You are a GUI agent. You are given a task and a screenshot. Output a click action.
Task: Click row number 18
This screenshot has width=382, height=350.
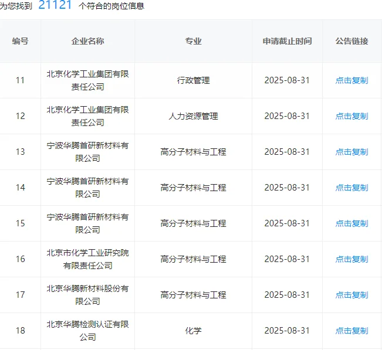pos(20,331)
